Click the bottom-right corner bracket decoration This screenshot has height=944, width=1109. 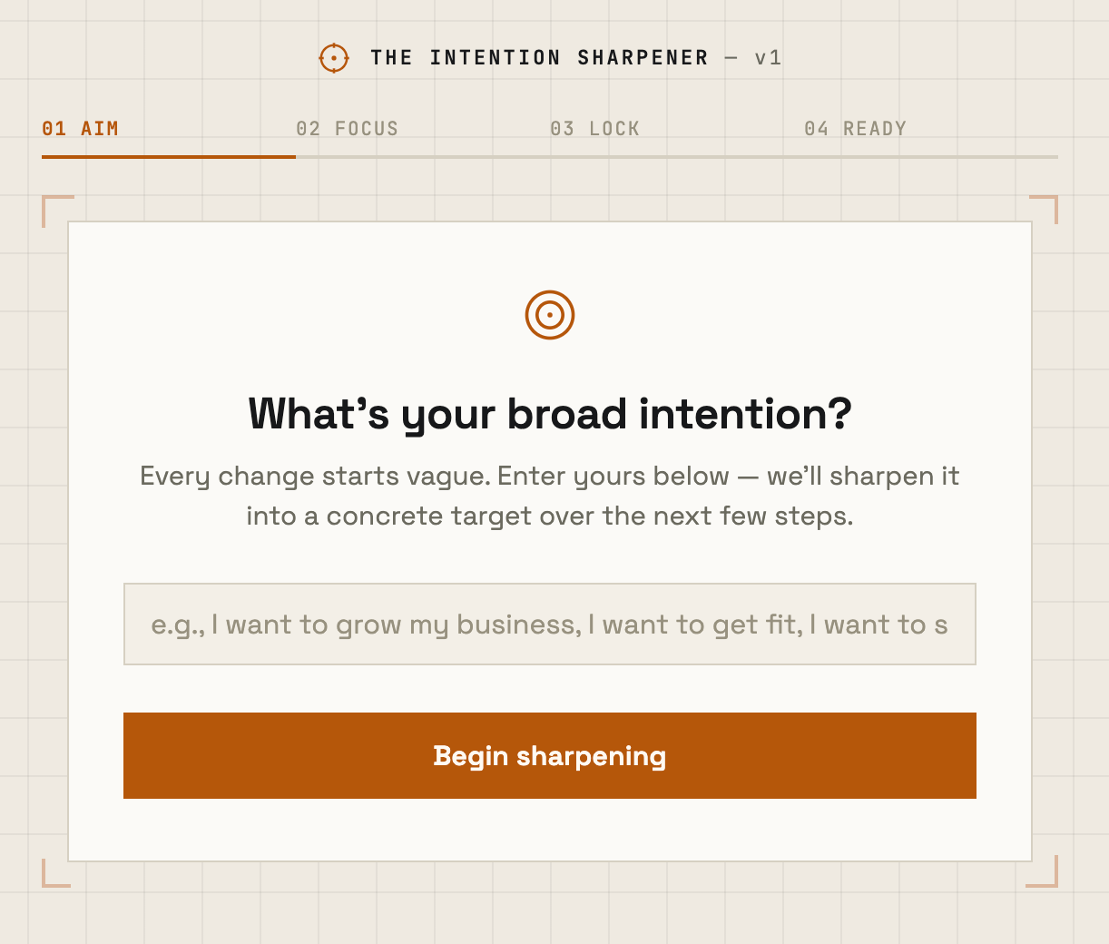[1042, 871]
